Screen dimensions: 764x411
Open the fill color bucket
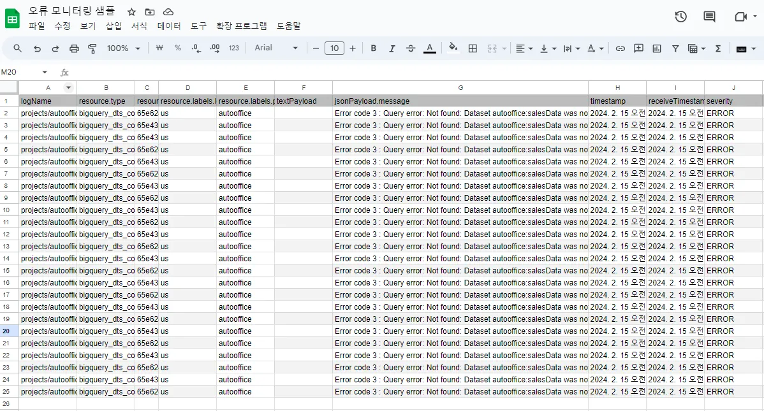[453, 48]
